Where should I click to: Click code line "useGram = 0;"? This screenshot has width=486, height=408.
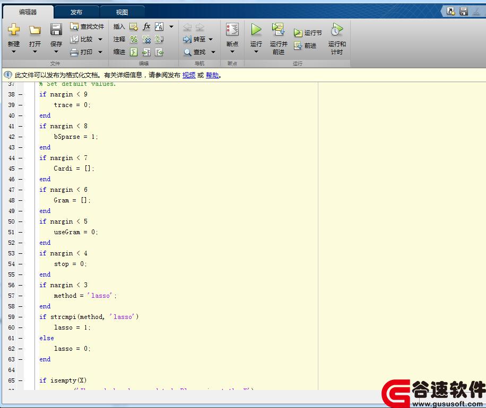point(76,232)
